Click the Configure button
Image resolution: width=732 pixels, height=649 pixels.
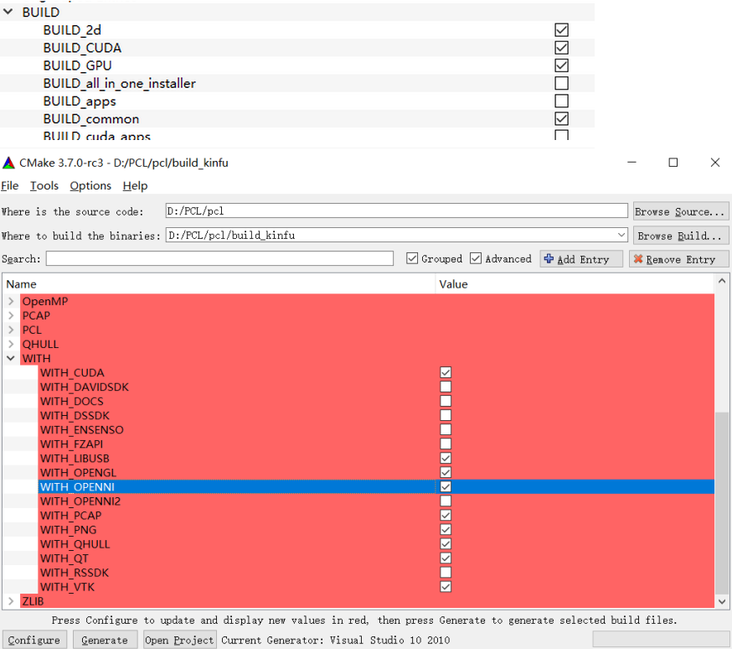pyautogui.click(x=34, y=640)
